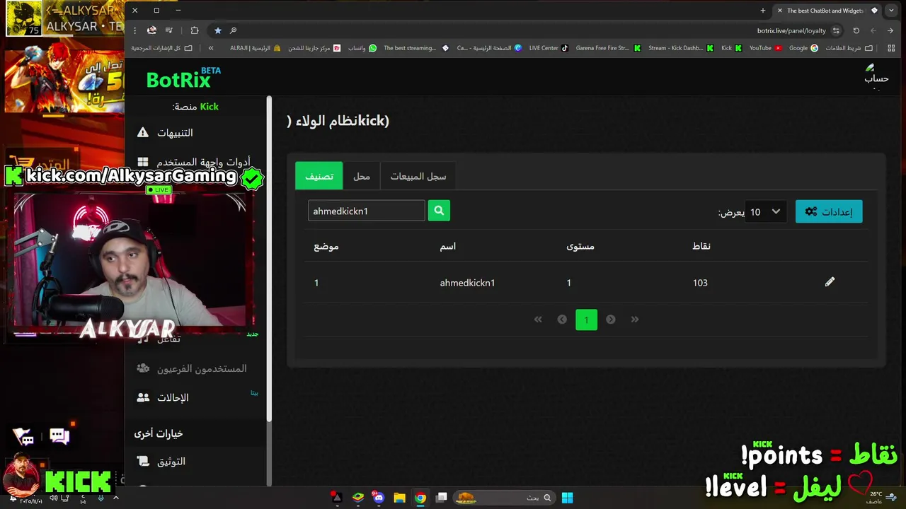Go to previous page arrow icon
Viewport: 906px width, 509px height.
coord(562,320)
